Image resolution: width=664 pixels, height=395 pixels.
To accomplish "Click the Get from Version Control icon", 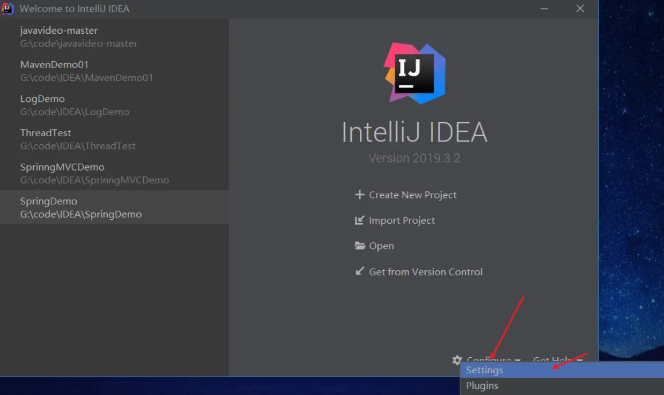I will (360, 271).
